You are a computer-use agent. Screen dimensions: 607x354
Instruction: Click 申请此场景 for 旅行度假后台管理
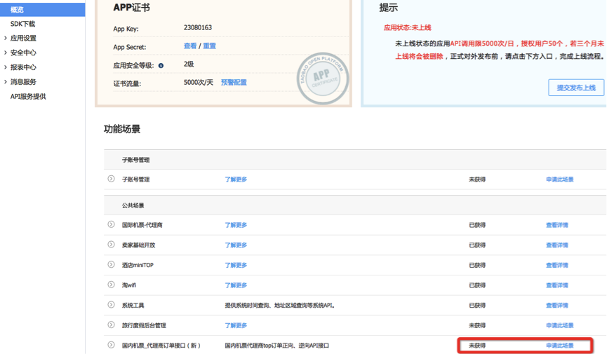[x=560, y=326]
